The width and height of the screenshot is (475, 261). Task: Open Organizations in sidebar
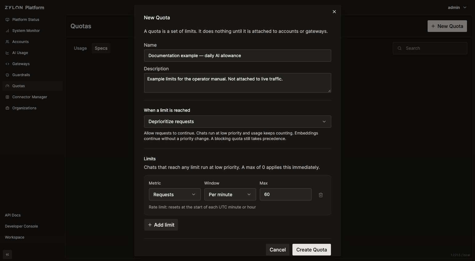pos(33,108)
